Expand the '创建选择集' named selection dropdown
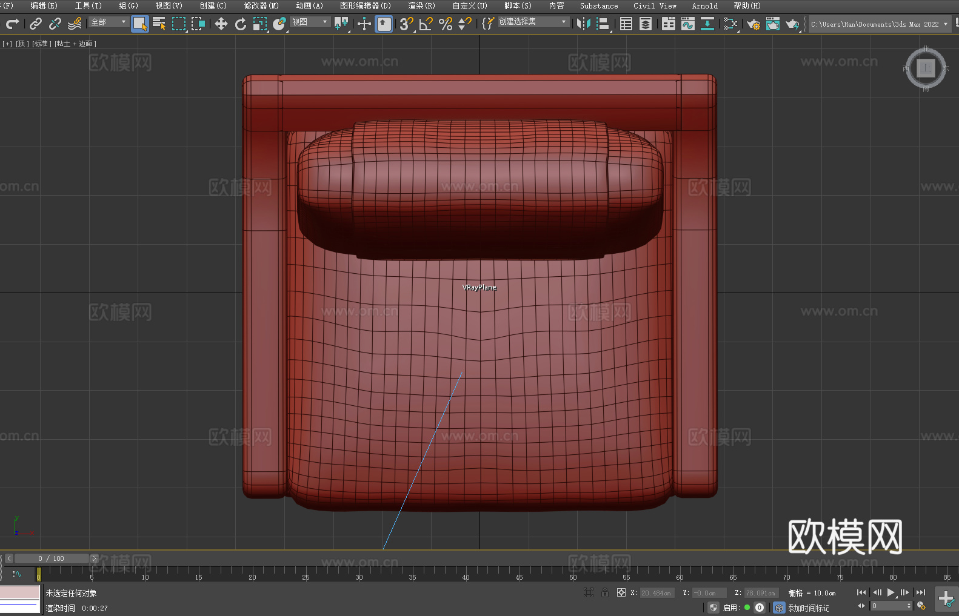Image resolution: width=959 pixels, height=616 pixels. pos(533,22)
